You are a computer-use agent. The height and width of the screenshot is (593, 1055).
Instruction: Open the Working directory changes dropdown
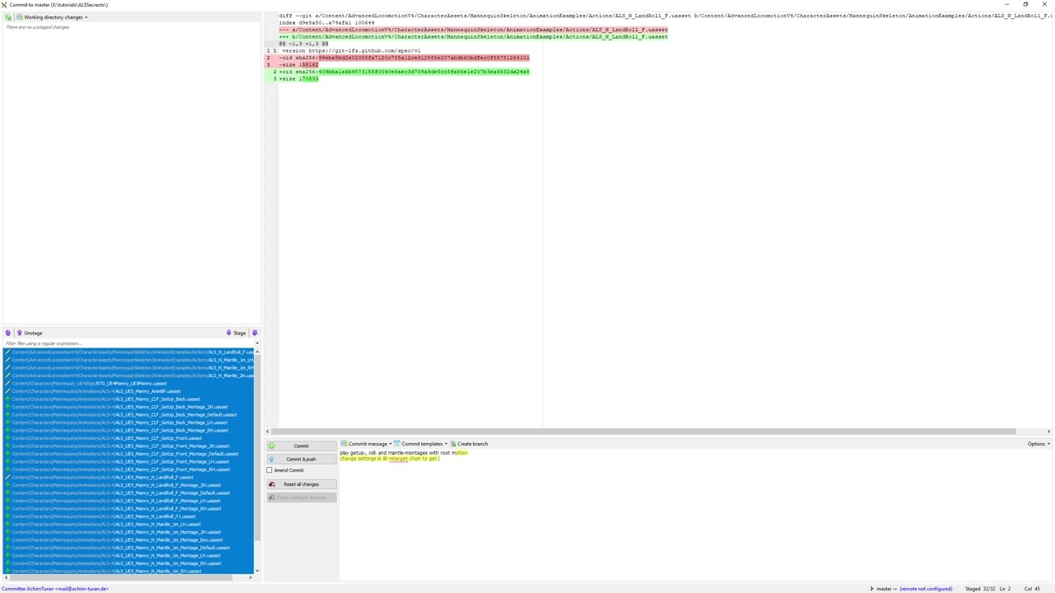point(54,17)
